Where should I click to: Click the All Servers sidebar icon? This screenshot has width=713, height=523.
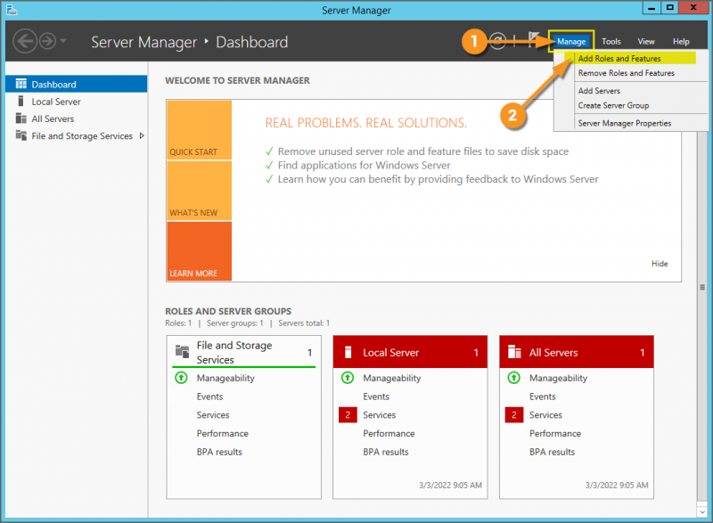(x=20, y=118)
